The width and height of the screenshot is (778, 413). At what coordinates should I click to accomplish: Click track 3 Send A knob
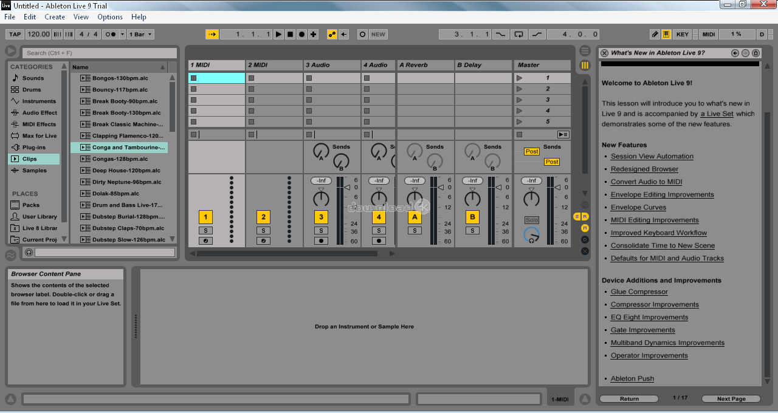point(320,151)
